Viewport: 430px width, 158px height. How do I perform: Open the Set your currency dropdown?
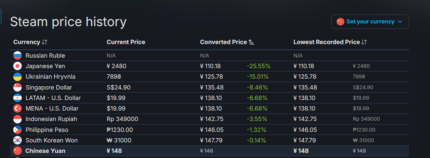click(370, 22)
